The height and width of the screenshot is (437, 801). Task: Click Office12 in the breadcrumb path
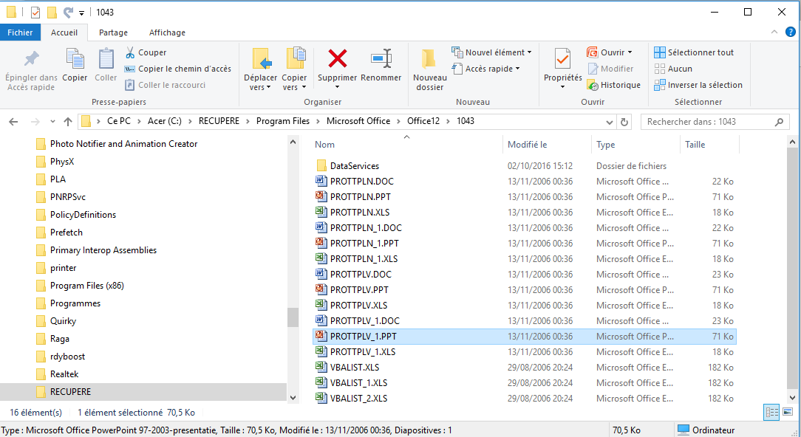423,121
